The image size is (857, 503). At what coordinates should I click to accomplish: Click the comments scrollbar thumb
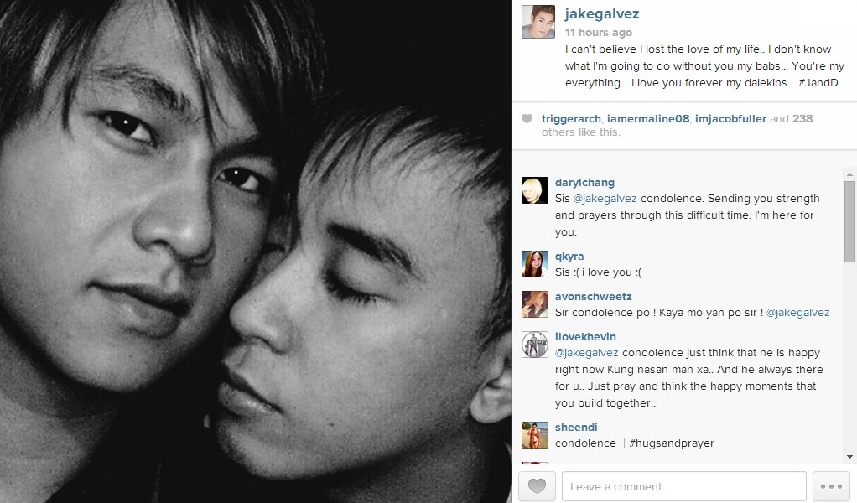point(849,221)
